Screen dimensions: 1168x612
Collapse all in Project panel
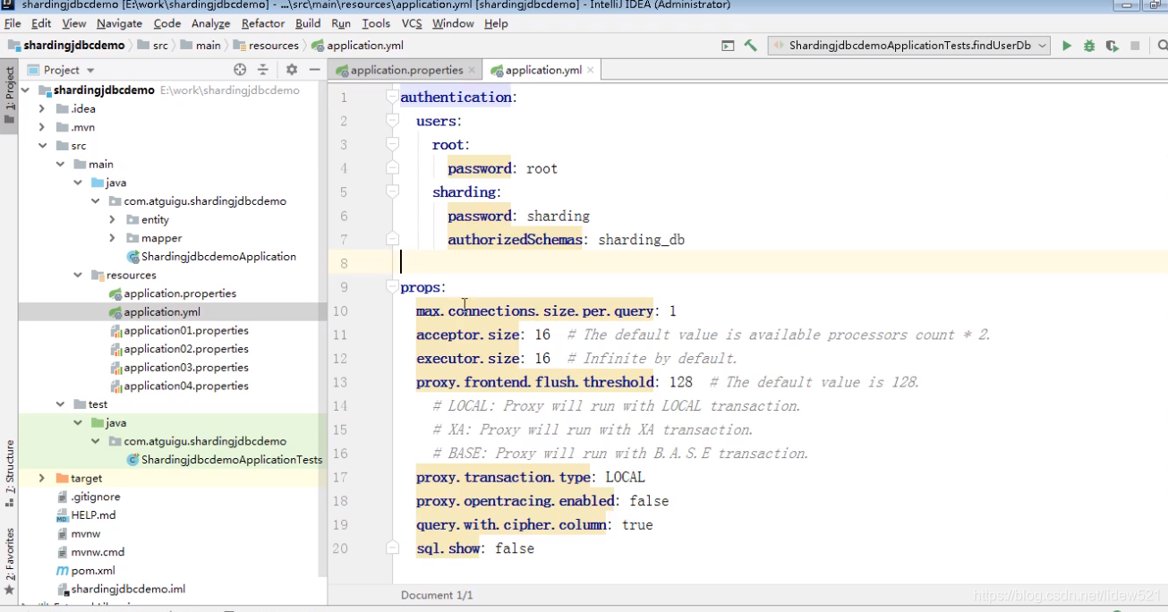(263, 70)
